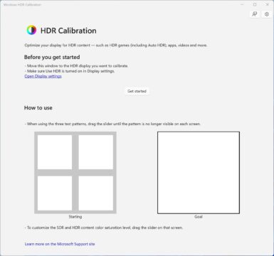Click the Goal pattern image
Viewport: 274px width, 256px height.
click(x=199, y=173)
